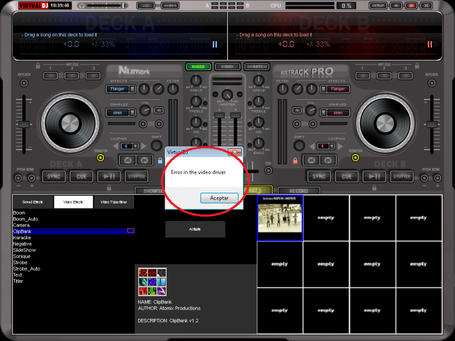
Task: Click the MASTER volume knob
Action: click(x=227, y=95)
